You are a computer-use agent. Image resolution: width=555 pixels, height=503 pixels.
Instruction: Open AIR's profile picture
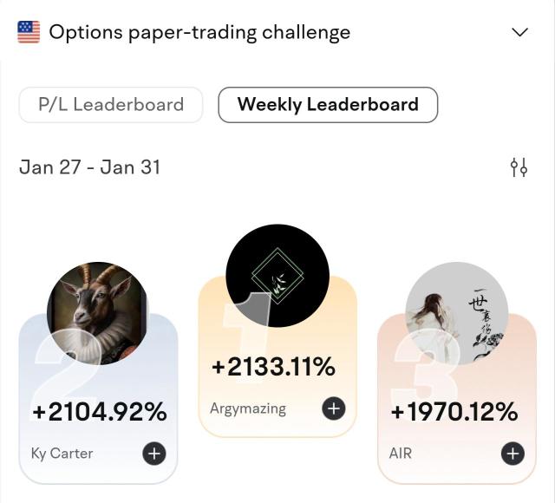point(457,313)
